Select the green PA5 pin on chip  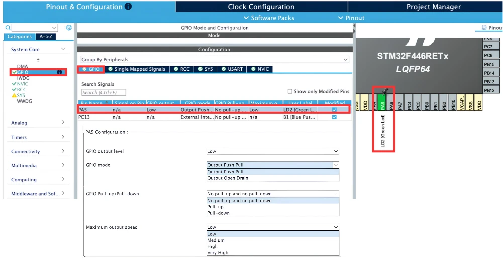[x=382, y=102]
